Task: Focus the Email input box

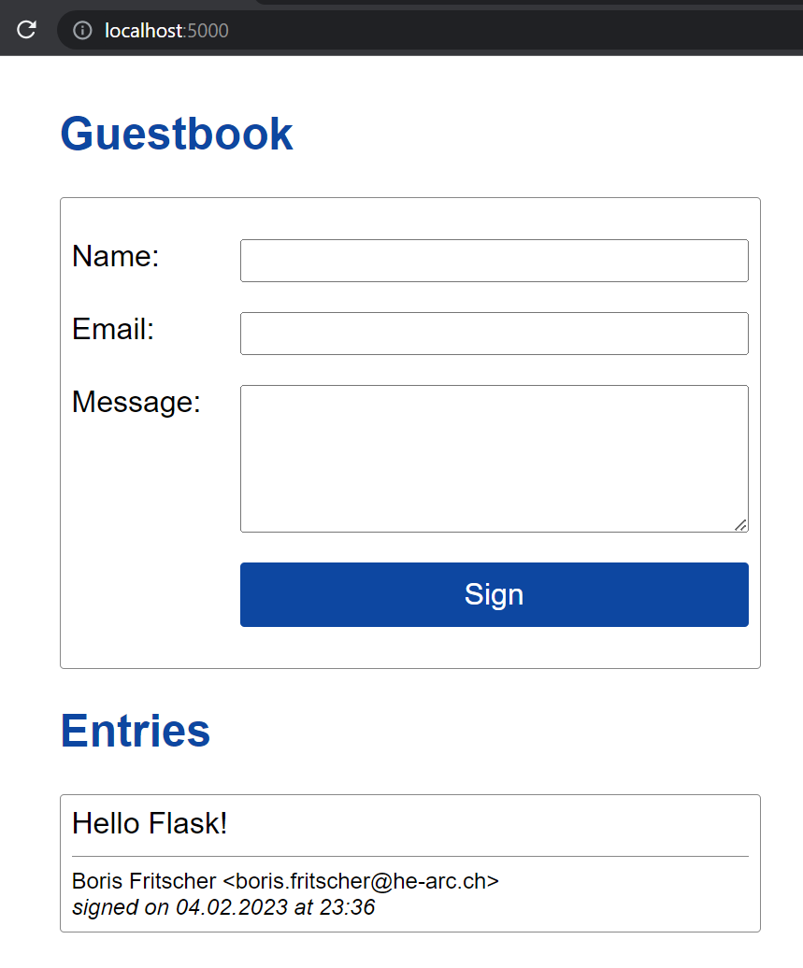Action: pos(494,334)
